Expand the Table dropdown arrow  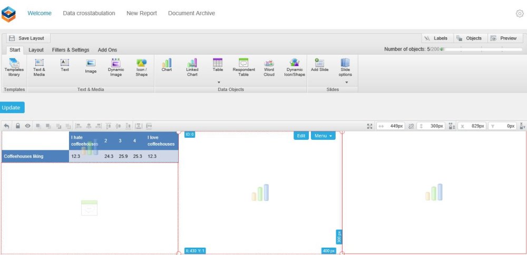(219, 83)
